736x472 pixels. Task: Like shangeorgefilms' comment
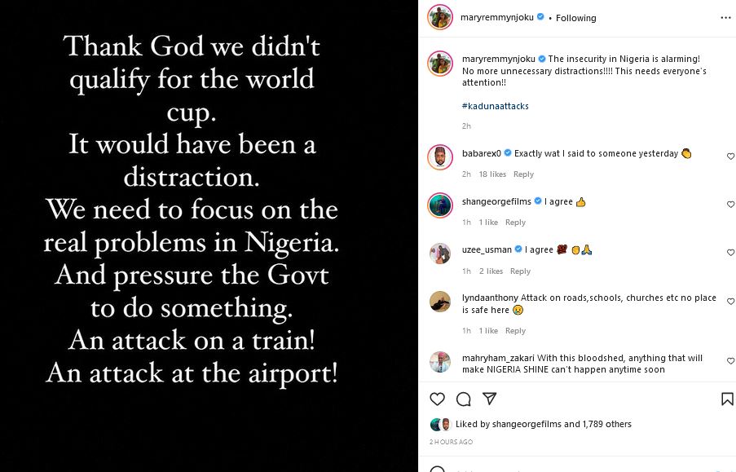click(730, 205)
